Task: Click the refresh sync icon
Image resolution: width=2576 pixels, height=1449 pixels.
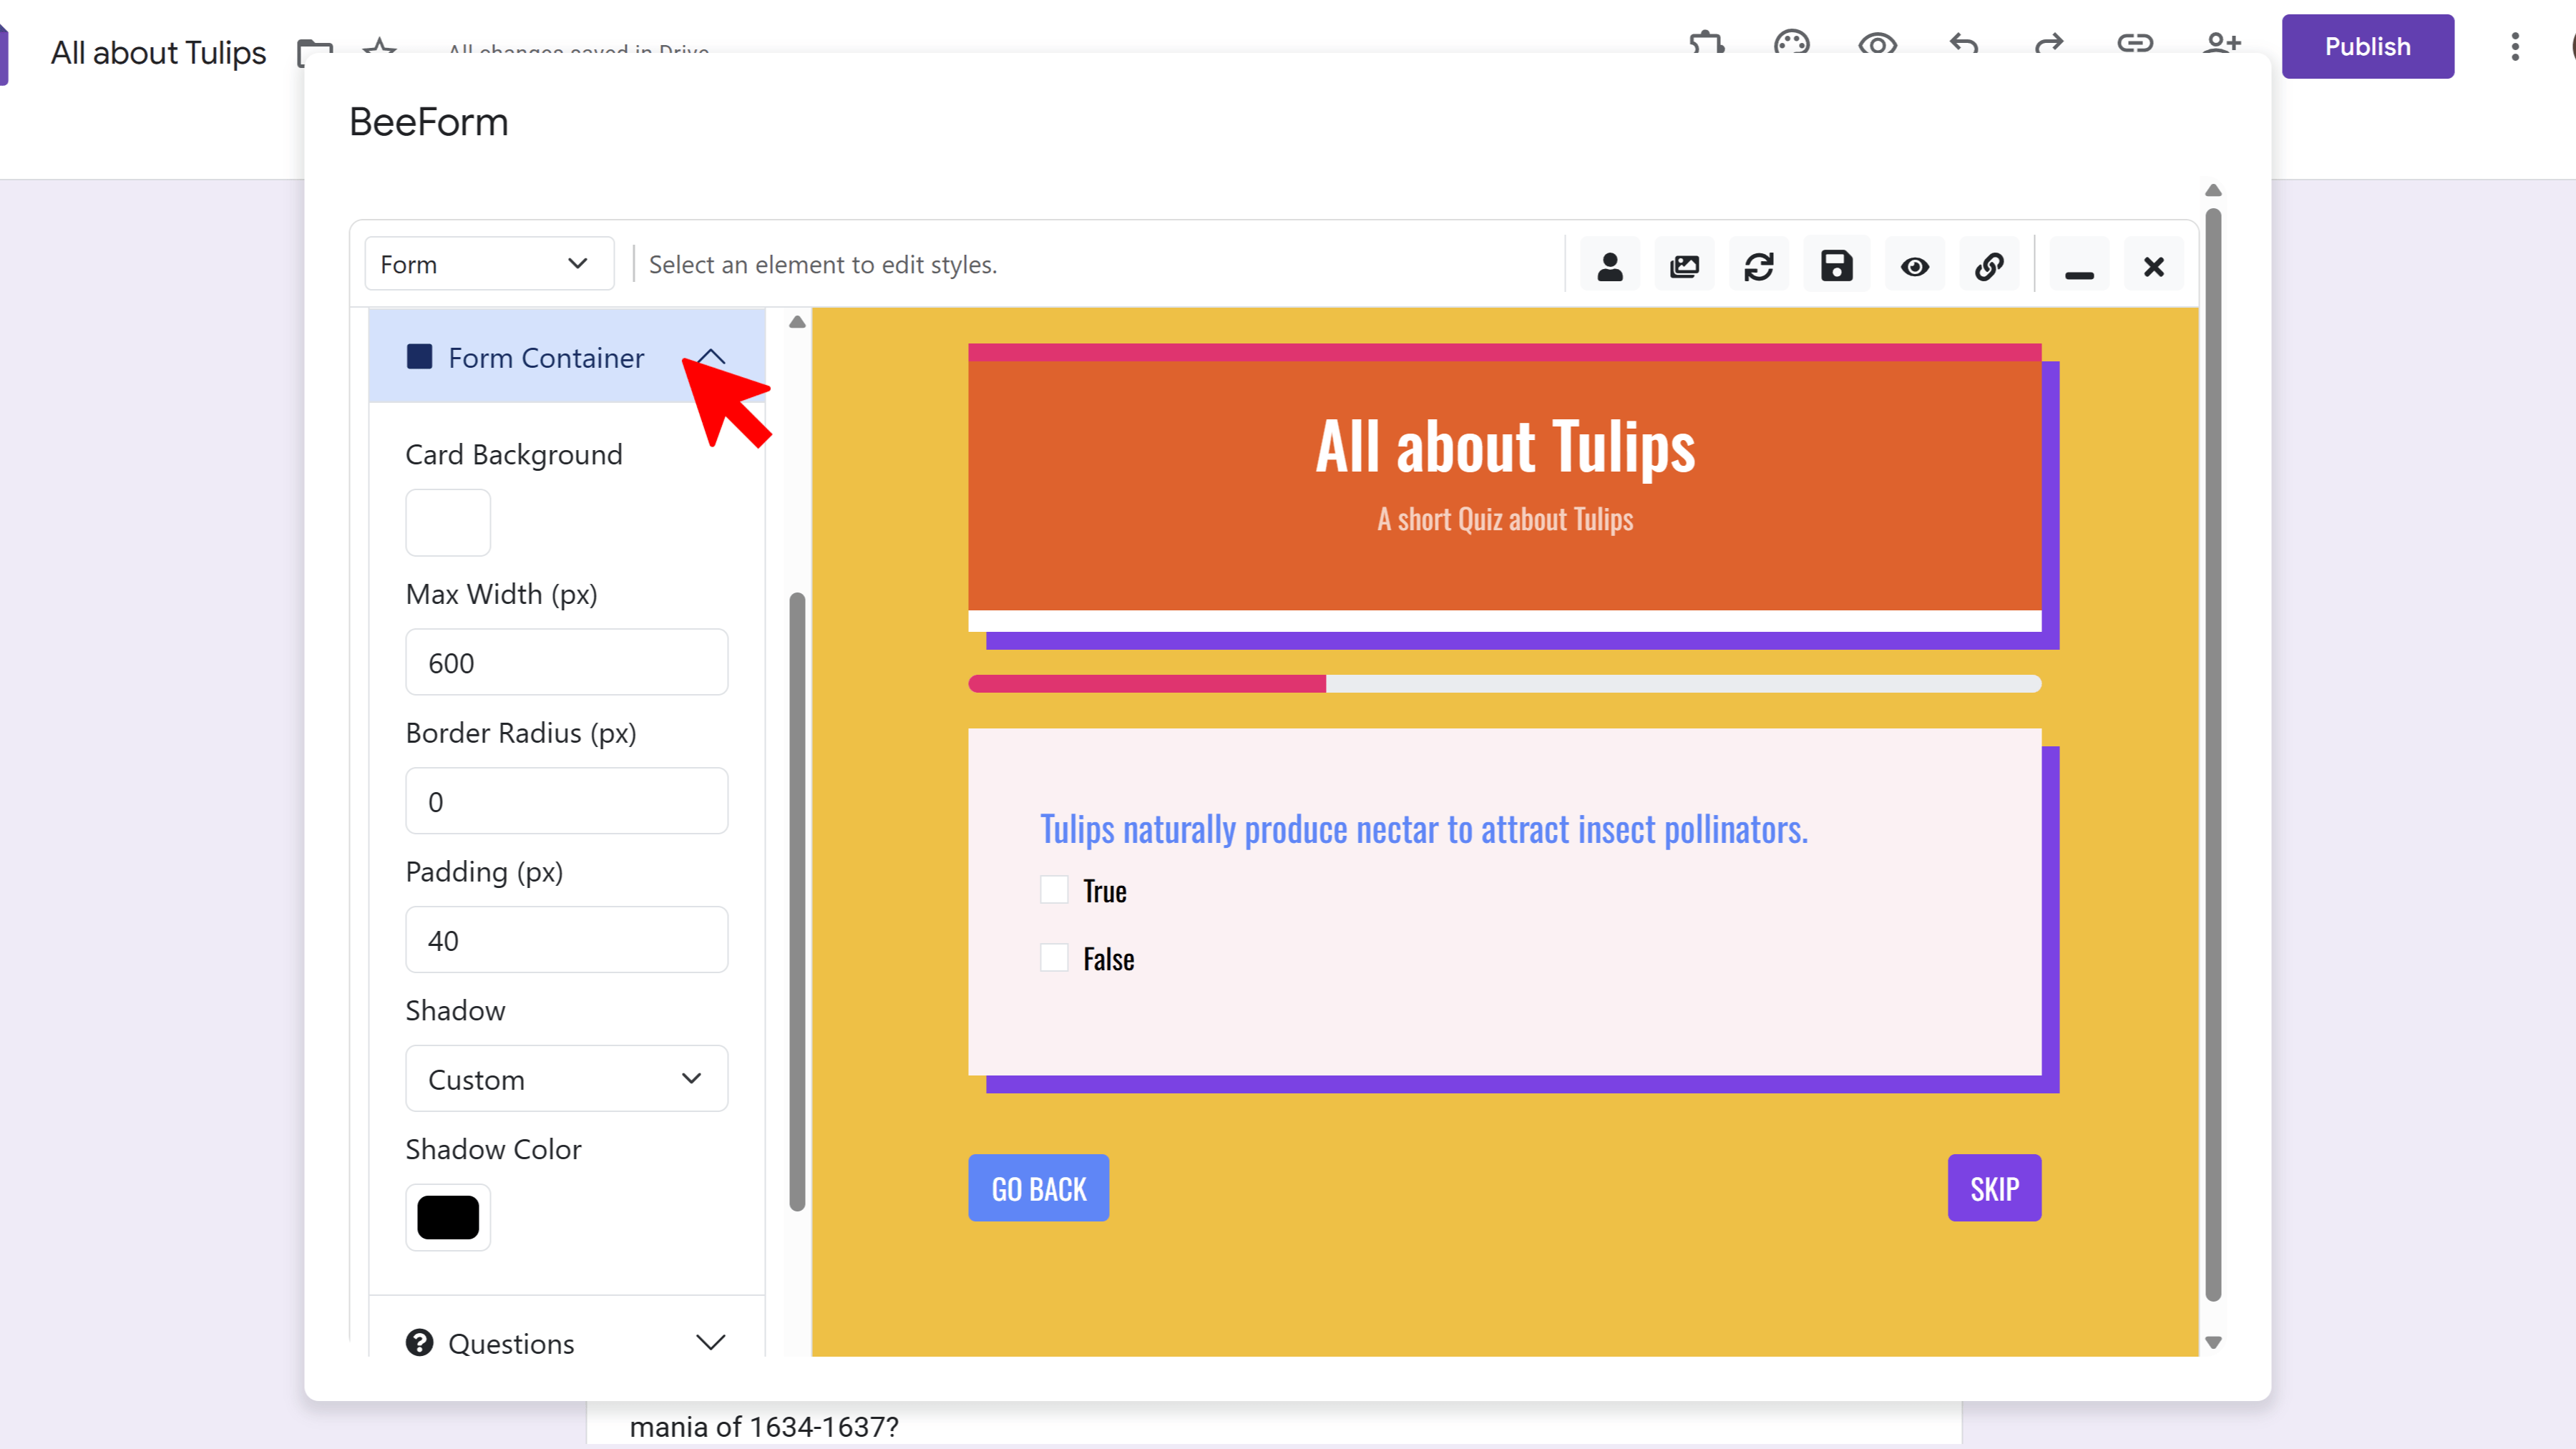Action: 1759,266
